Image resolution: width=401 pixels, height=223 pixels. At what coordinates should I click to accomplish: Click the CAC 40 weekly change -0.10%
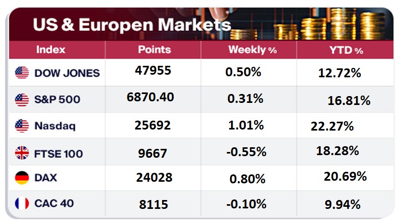click(245, 204)
